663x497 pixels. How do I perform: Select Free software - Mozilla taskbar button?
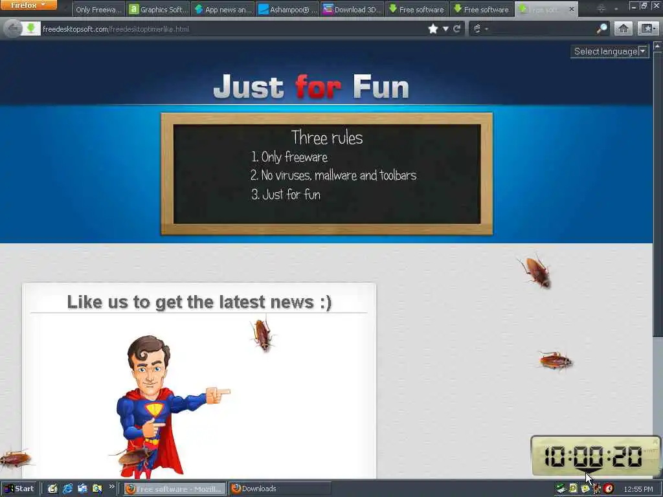coord(175,489)
